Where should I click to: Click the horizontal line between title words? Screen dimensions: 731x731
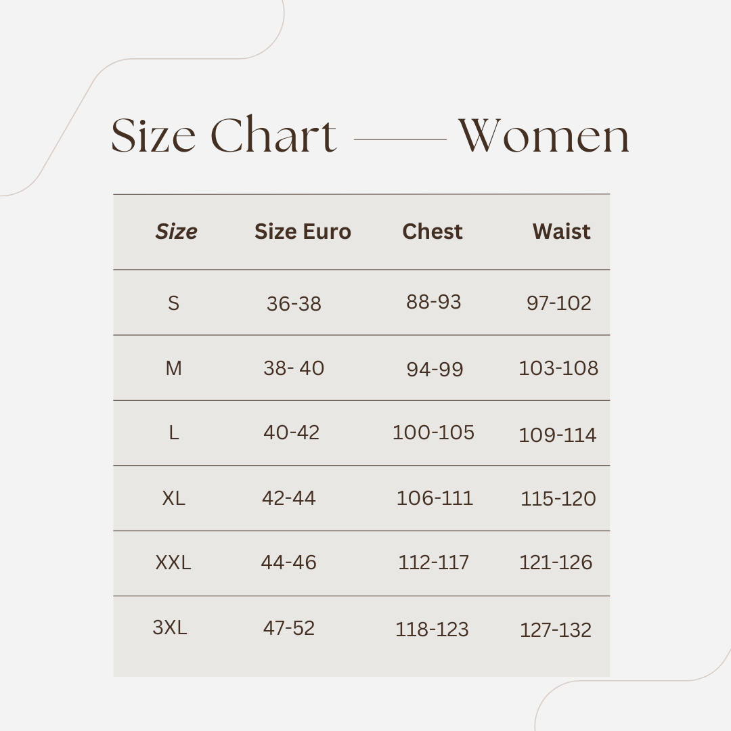(400, 139)
